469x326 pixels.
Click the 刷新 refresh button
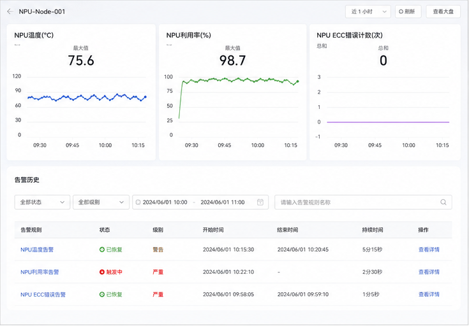tap(408, 11)
